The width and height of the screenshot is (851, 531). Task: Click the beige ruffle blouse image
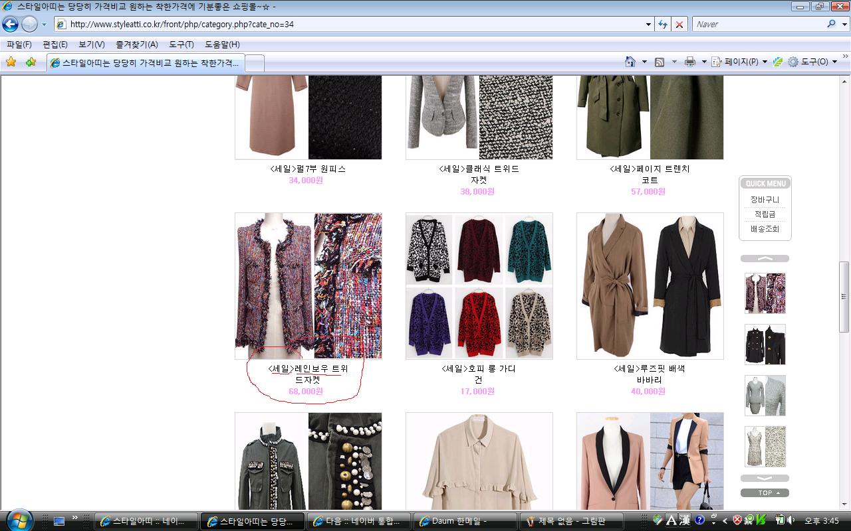click(479, 461)
